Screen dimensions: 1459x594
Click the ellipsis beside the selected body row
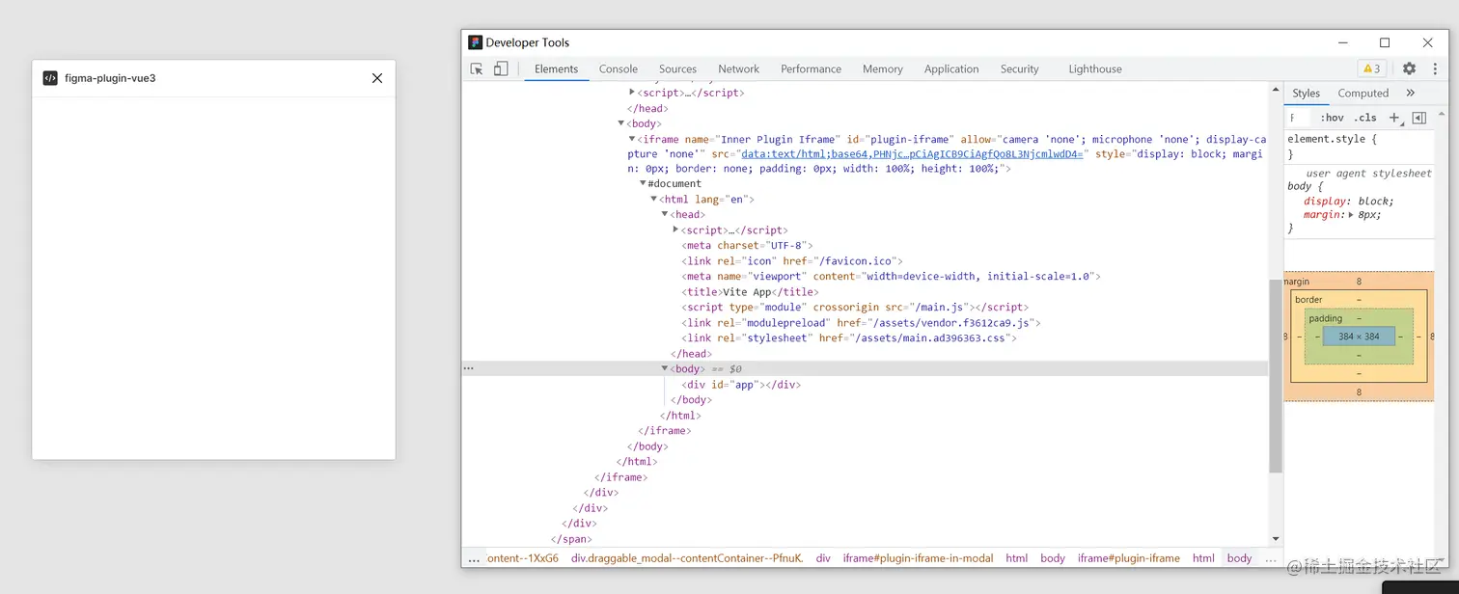pyautogui.click(x=468, y=368)
